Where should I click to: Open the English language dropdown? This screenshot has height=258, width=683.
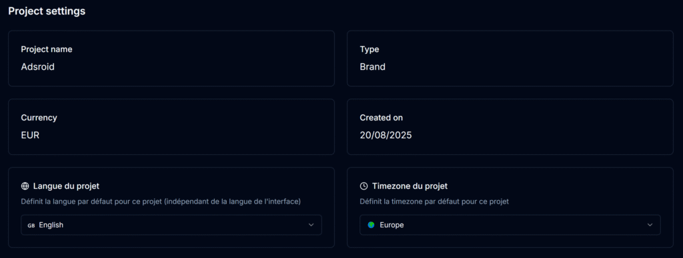pyautogui.click(x=171, y=225)
